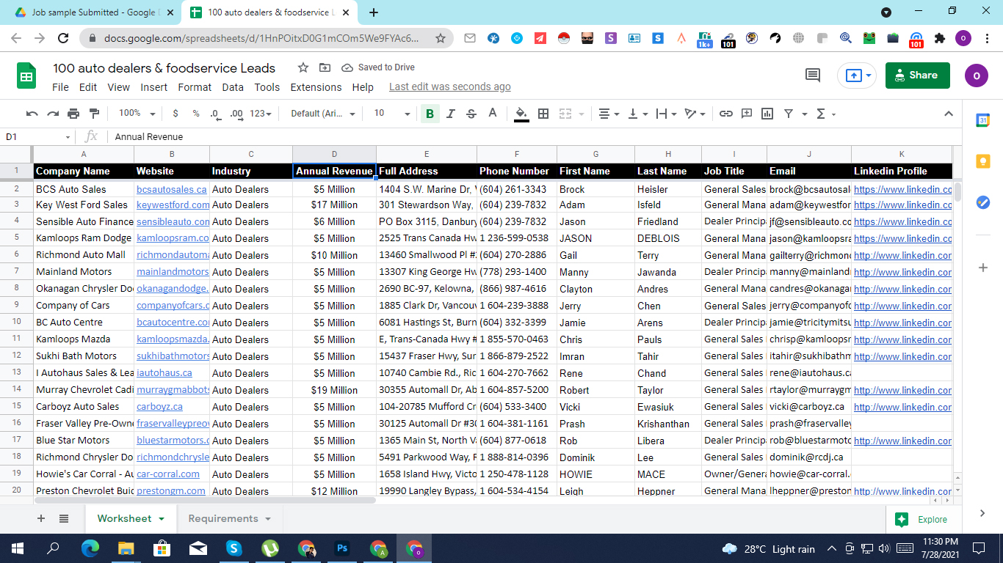This screenshot has width=1003, height=563.
Task: Open the Fill color tool
Action: click(521, 114)
